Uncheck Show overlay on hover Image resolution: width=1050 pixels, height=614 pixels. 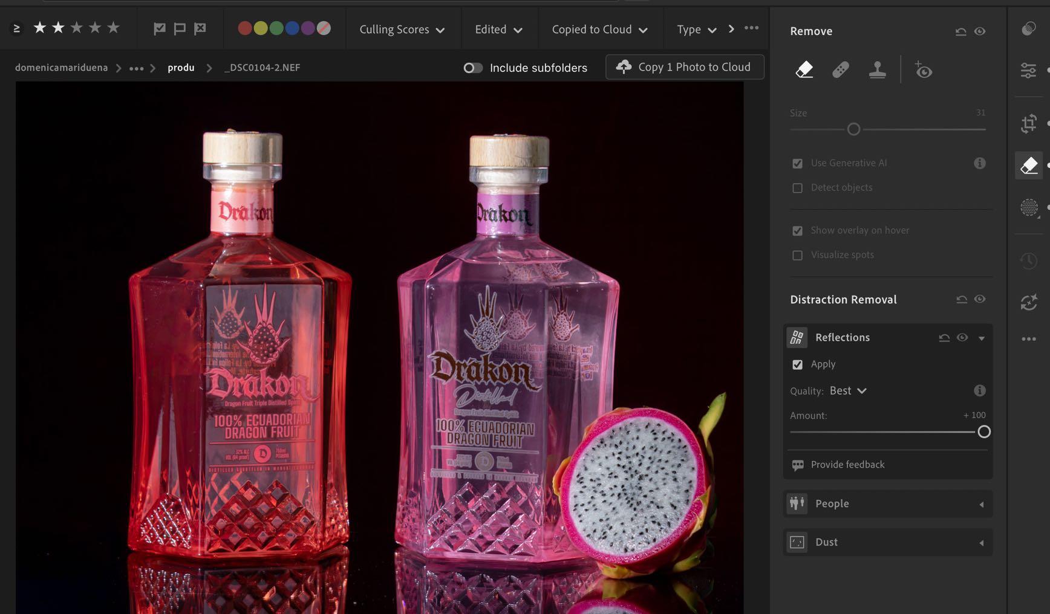point(797,231)
